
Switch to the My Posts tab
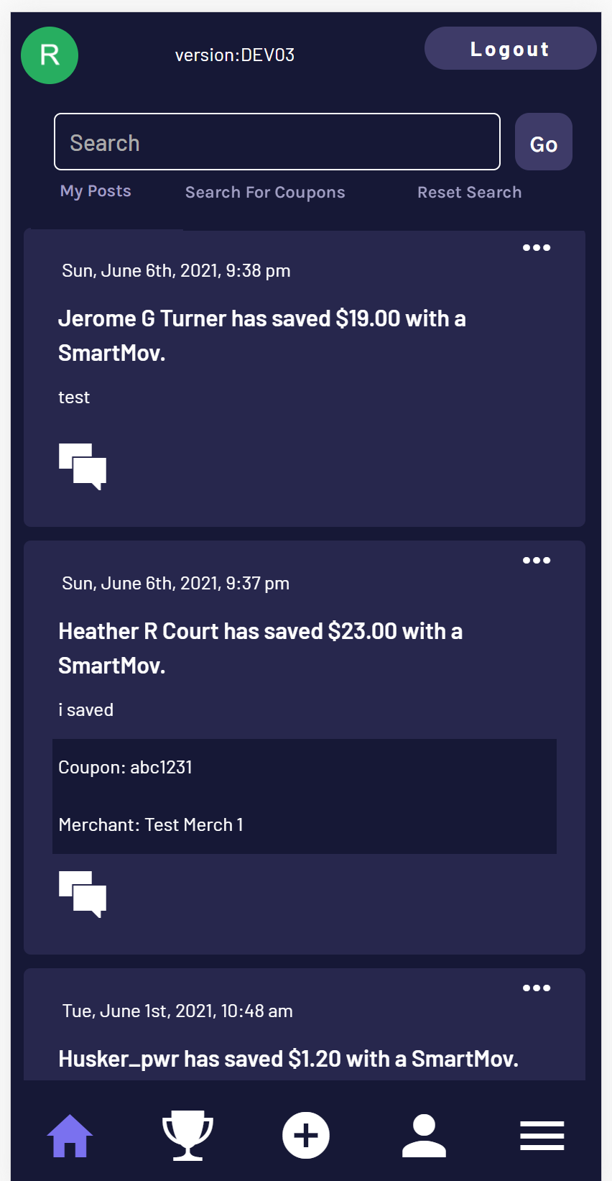tap(96, 190)
